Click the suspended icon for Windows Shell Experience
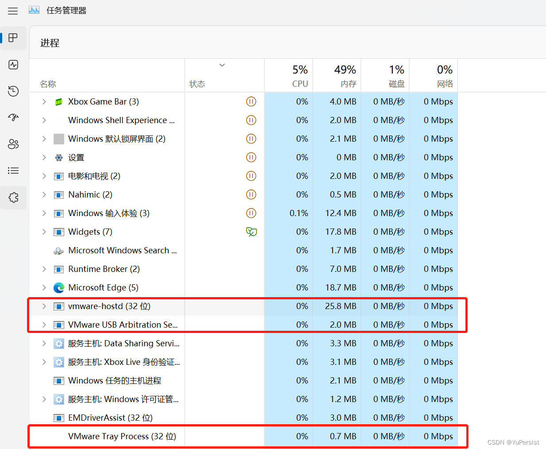546x449 pixels. tap(251, 120)
